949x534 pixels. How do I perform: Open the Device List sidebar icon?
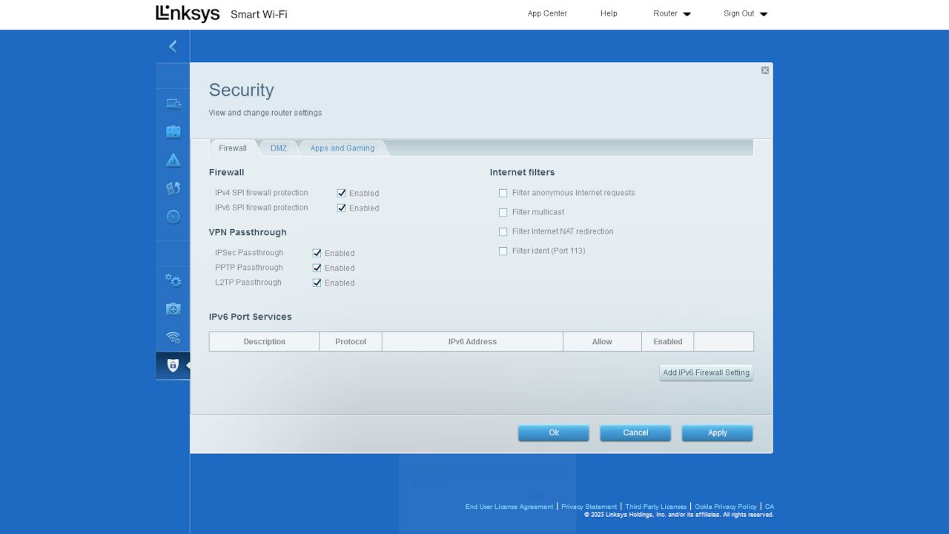click(x=173, y=104)
